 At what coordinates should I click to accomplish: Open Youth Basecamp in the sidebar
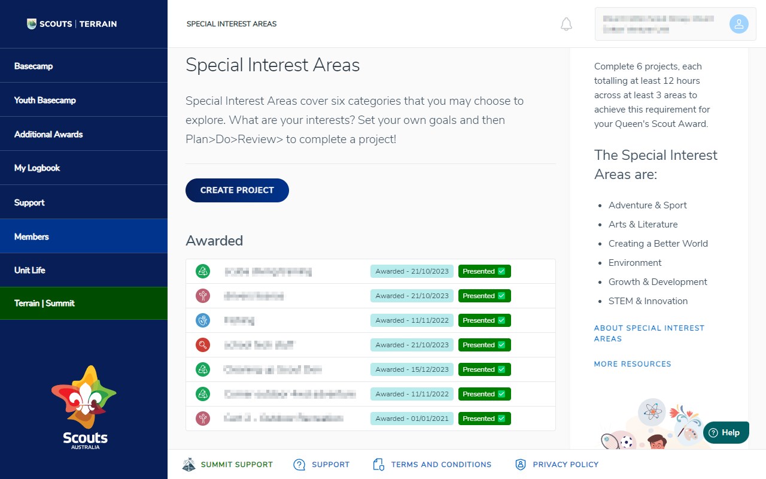tap(84, 100)
